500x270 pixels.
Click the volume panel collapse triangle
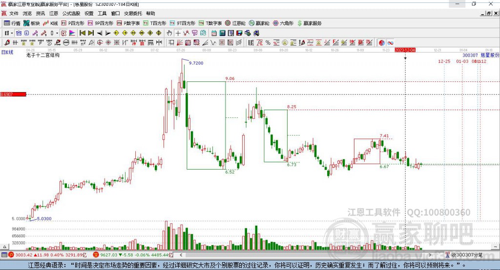pos(4,247)
